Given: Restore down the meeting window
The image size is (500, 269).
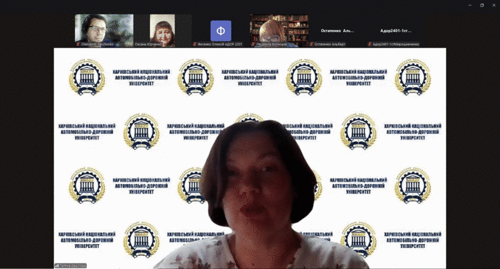Looking at the screenshot, I should [481, 5].
